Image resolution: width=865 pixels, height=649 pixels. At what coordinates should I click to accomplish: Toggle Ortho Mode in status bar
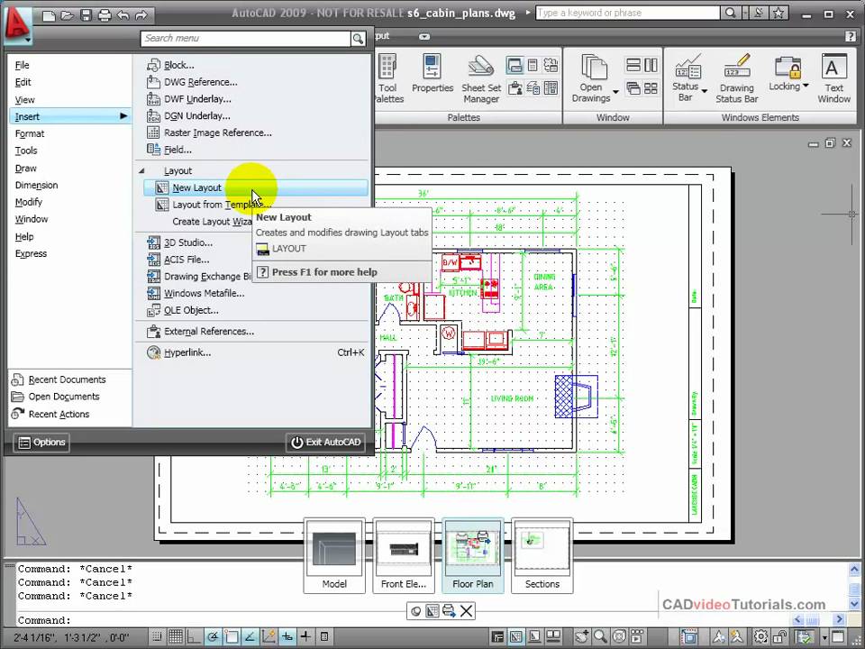click(195, 637)
